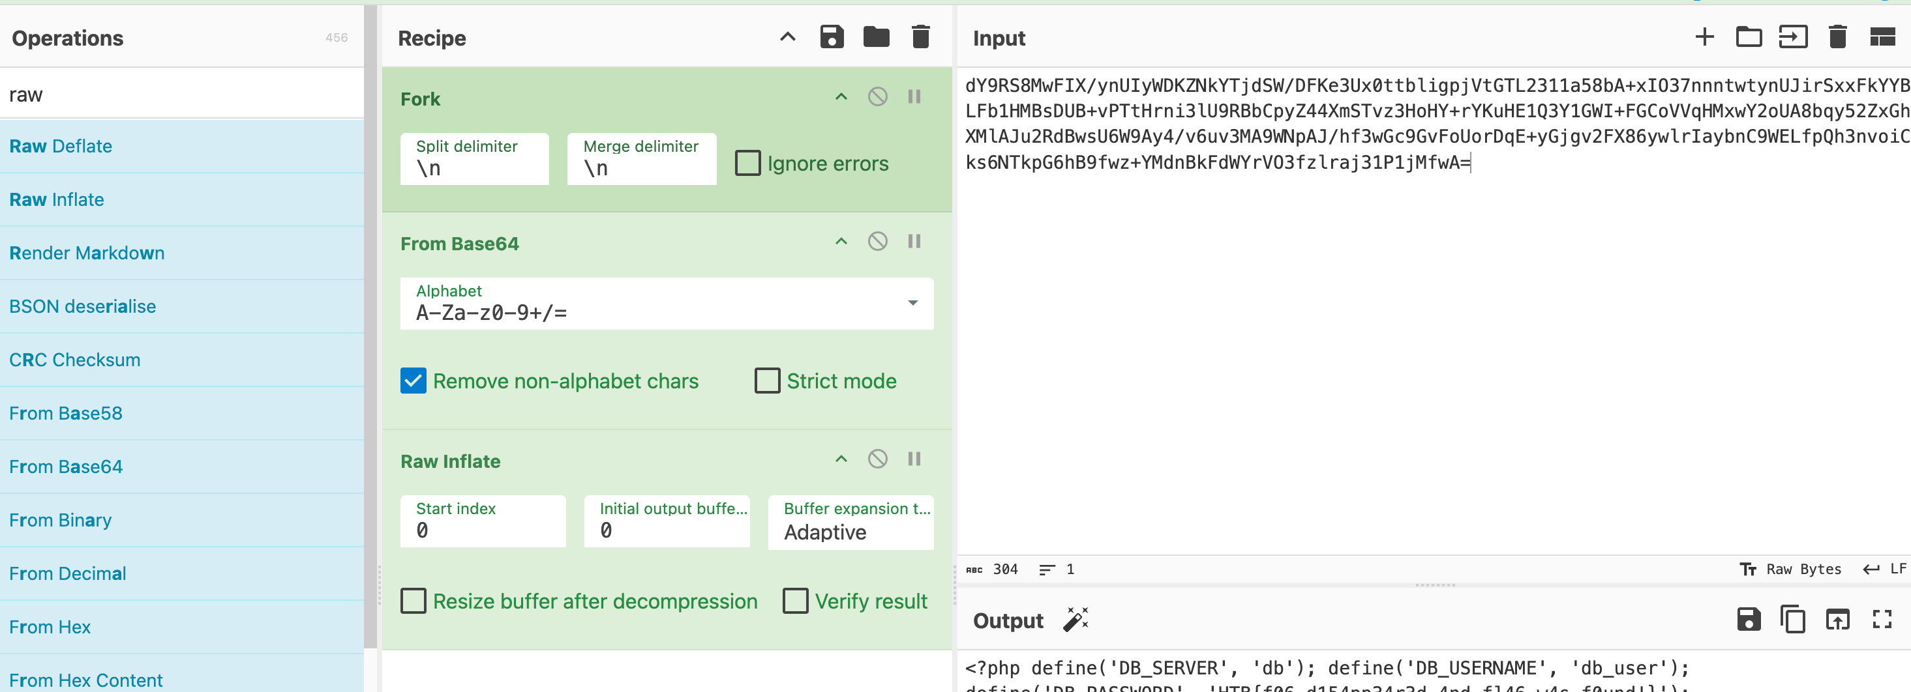Viewport: 1911px width, 692px height.
Task: Clear input with trash icon
Action: pos(1837,37)
